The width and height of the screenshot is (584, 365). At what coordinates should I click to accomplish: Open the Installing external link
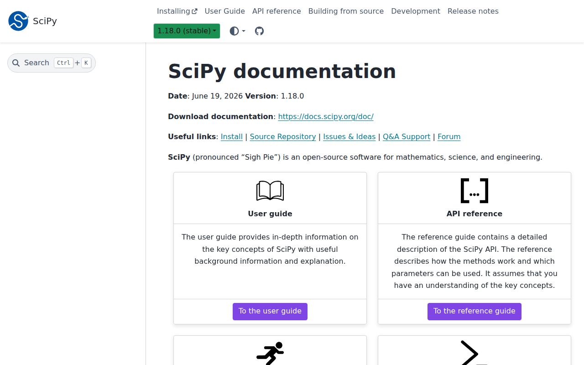point(177,11)
